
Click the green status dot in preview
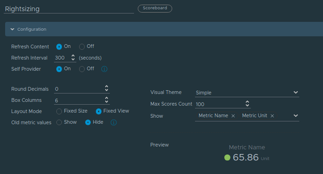227,158
